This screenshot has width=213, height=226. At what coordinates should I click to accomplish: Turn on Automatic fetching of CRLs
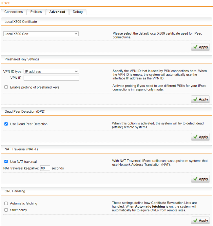6,203
